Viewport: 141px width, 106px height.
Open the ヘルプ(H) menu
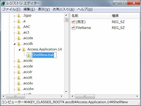click(85, 9)
